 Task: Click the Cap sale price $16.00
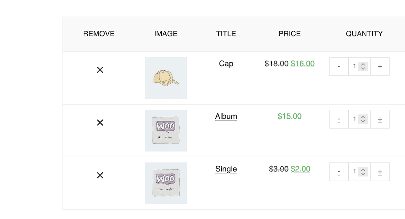coord(302,63)
